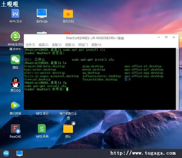This screenshot has height=158, width=182.
Task: Click softwarecenter.desktop in listing
Action: coord(101,76)
